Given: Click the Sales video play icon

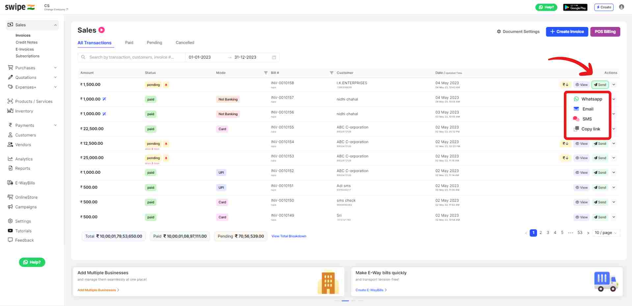Looking at the screenshot, I should (102, 30).
